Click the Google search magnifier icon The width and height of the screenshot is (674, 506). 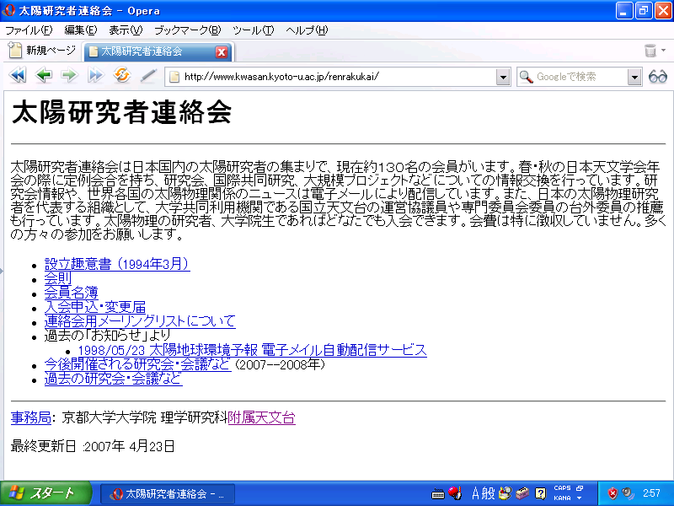tap(526, 77)
